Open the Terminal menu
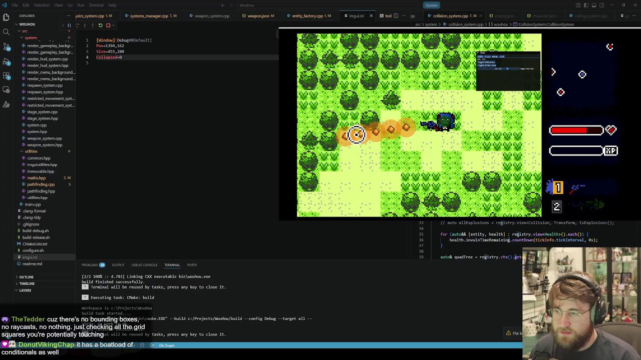Viewport: 641px width, 360px height. 96,5
